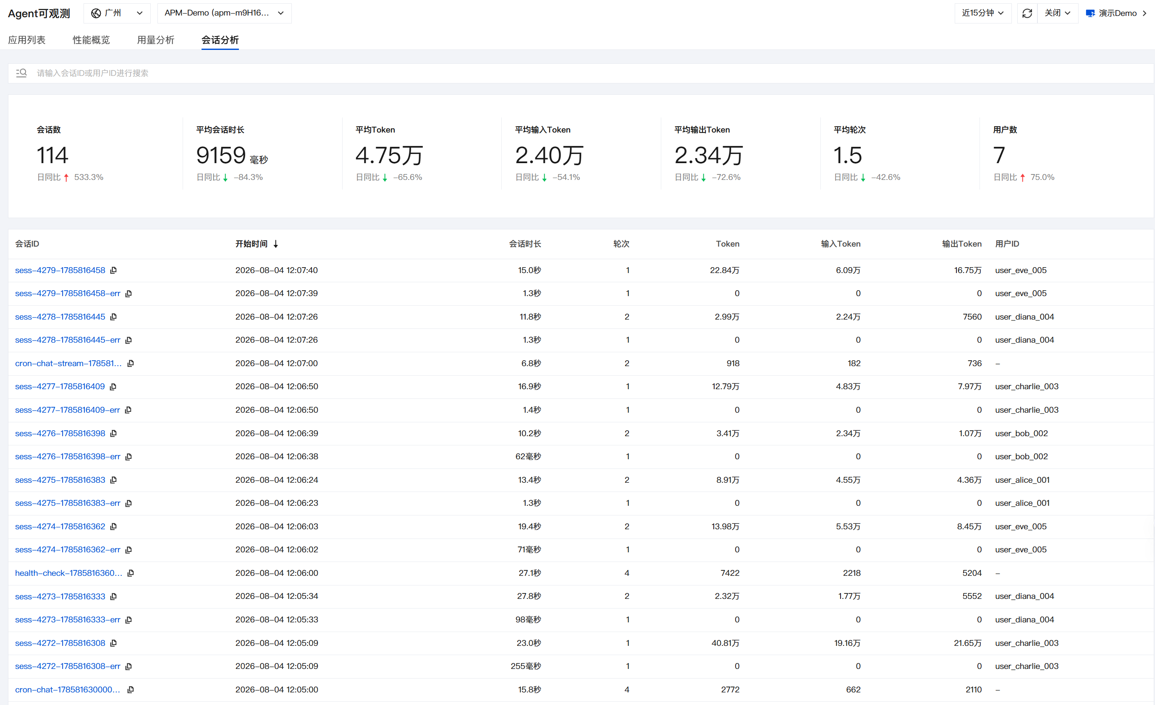This screenshot has width=1155, height=705.
Task: Click the 会话时长 column header
Action: pyautogui.click(x=525, y=244)
